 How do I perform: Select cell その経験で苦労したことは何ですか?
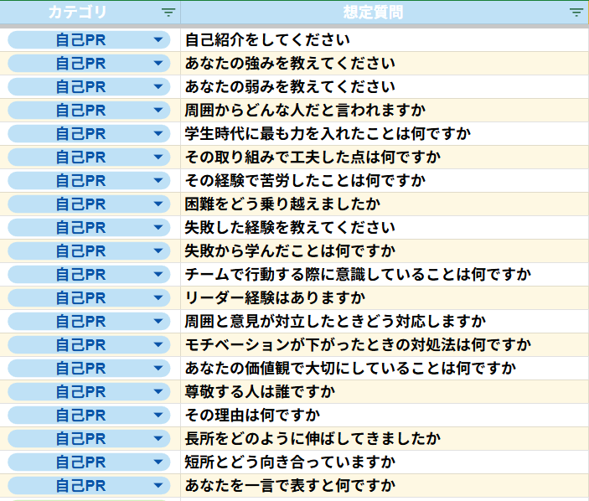385,181
